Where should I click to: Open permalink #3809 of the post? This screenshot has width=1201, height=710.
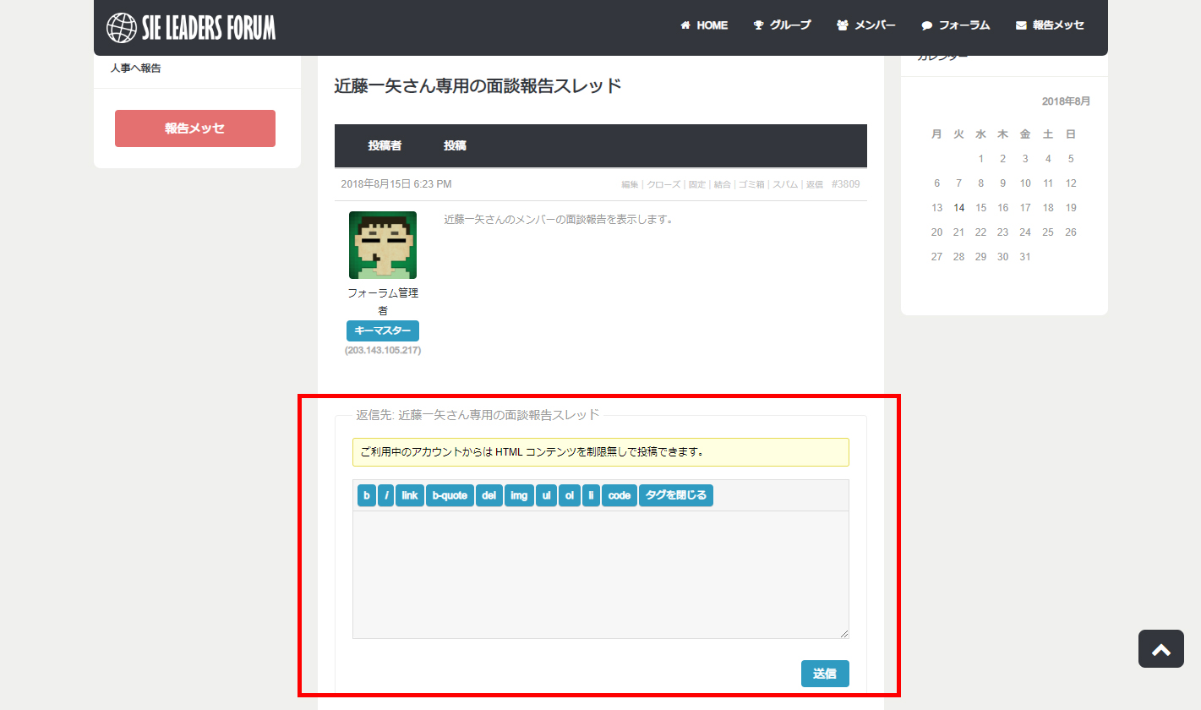pyautogui.click(x=845, y=184)
